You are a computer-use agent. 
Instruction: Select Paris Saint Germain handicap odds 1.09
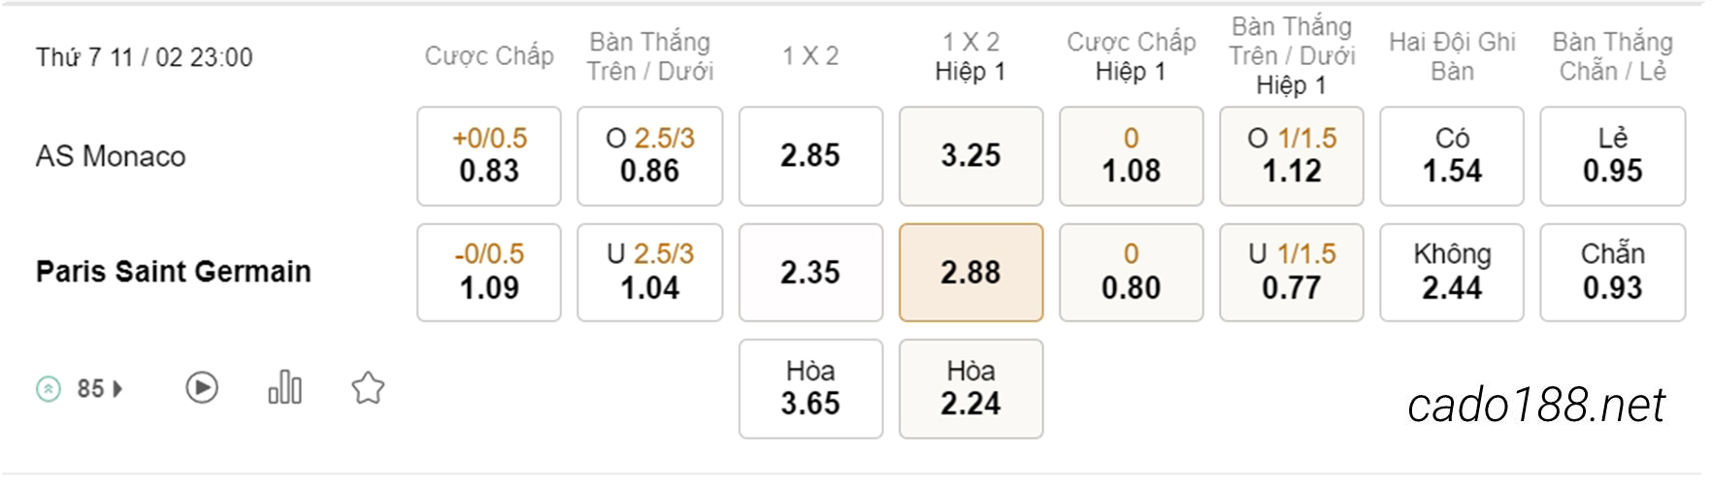[489, 273]
